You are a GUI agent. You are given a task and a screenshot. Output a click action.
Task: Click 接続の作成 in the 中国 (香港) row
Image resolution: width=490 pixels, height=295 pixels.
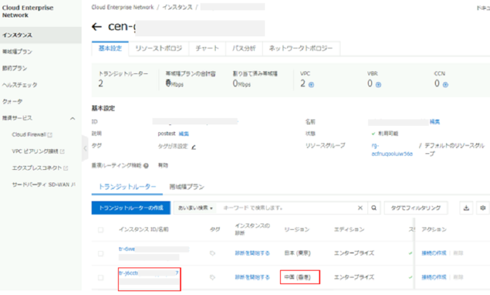(x=434, y=277)
